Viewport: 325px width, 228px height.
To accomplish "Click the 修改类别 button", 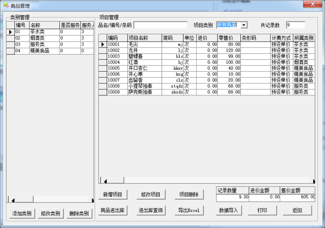I will (51, 214).
